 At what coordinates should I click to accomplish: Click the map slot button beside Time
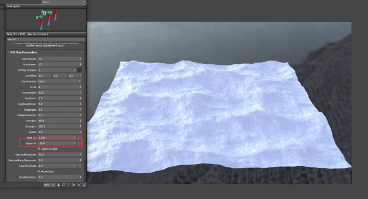click(80, 137)
